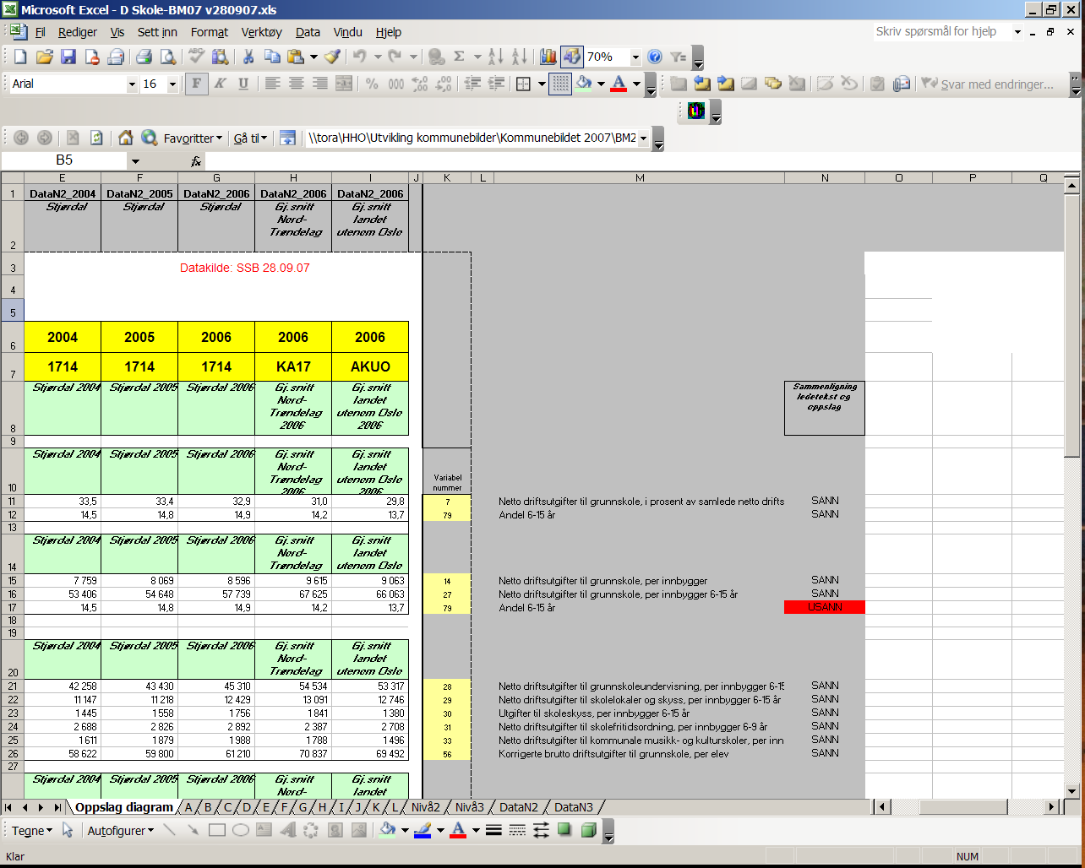Click the blue line color in Drawing toolbar

pos(423,830)
